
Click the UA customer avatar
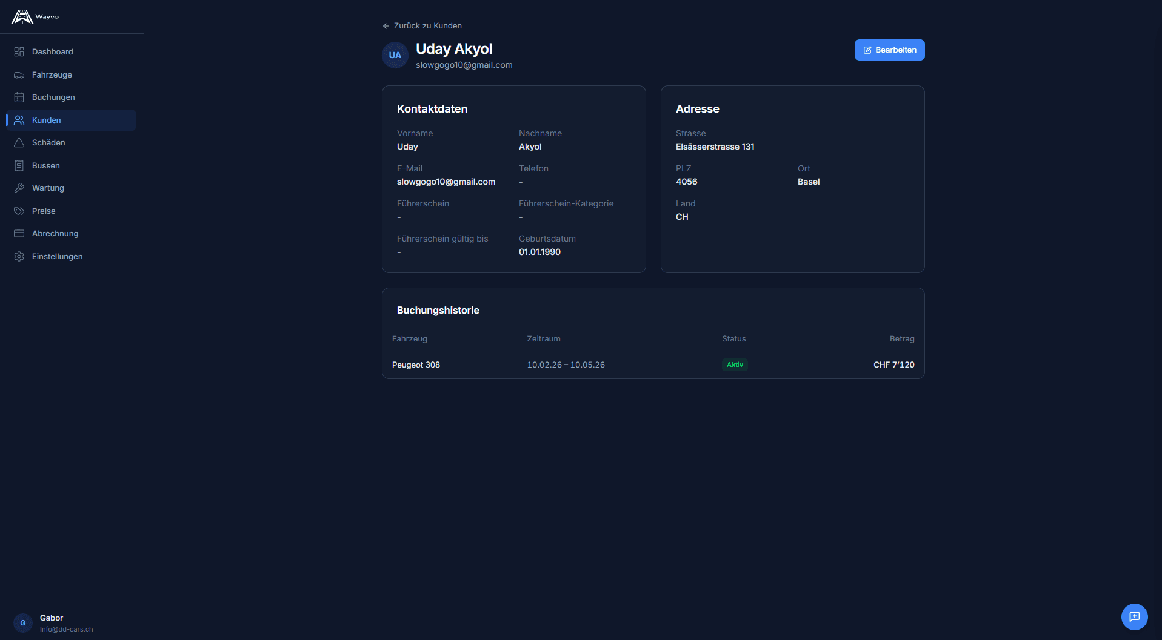[395, 55]
